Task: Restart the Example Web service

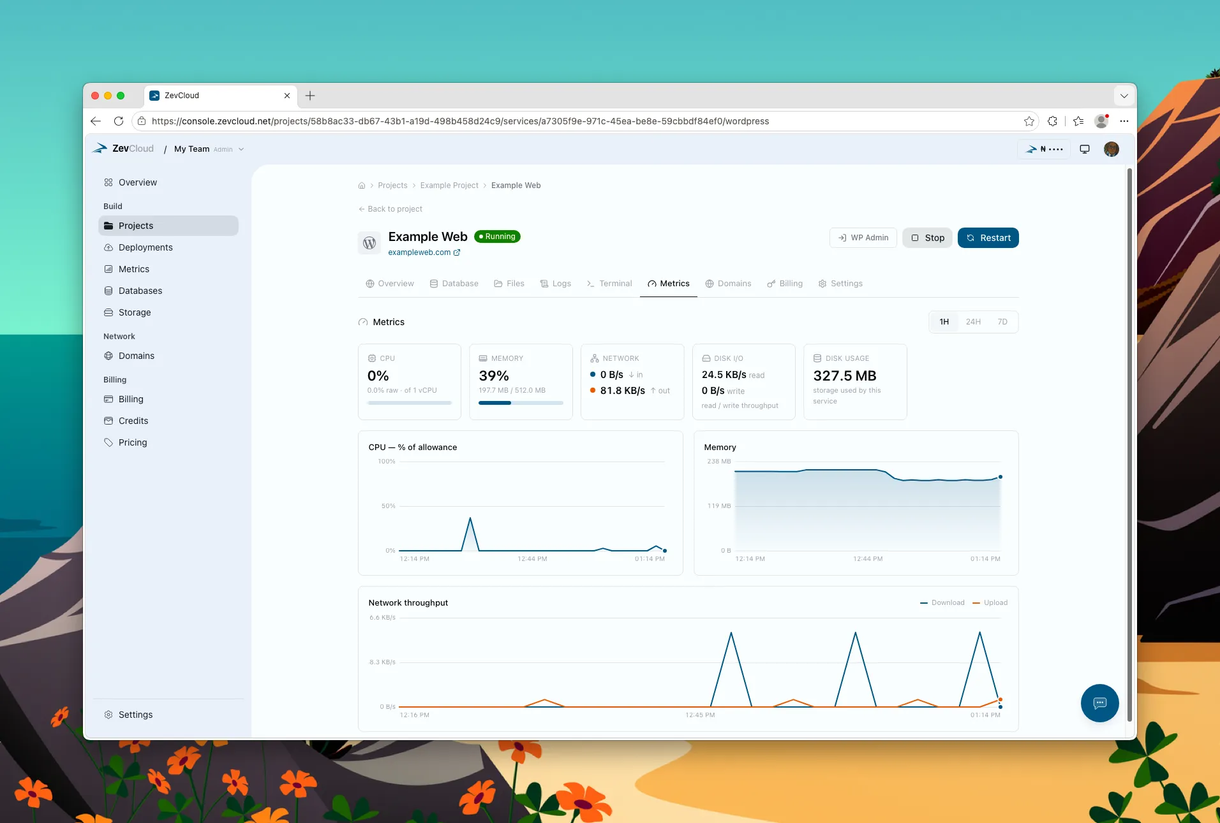Action: click(x=988, y=238)
